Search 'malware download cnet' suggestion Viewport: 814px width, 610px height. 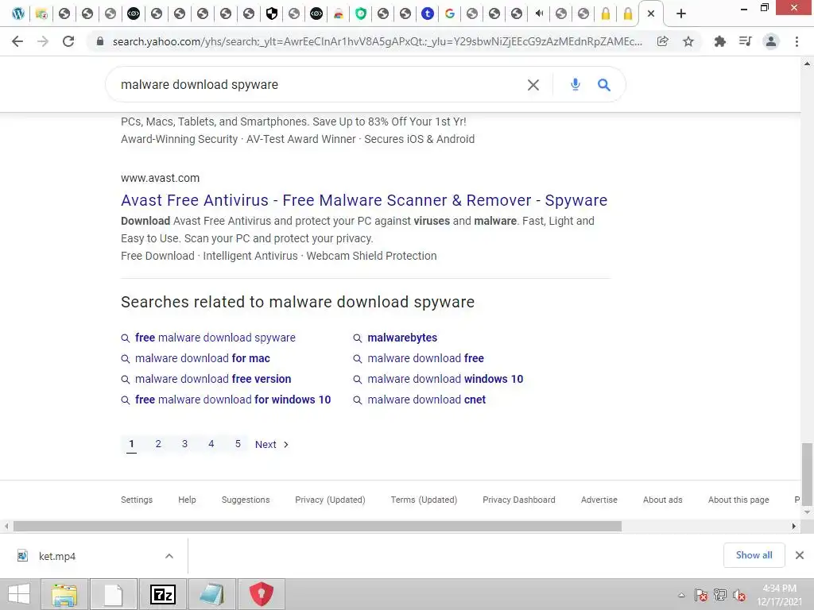(x=427, y=400)
